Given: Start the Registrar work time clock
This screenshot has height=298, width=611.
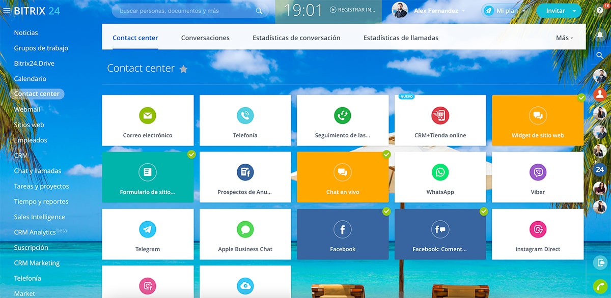Looking at the screenshot, I should (352, 10).
